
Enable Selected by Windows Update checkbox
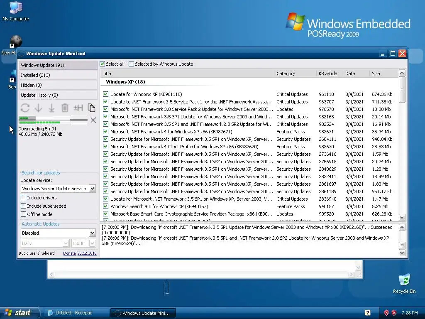coord(131,64)
